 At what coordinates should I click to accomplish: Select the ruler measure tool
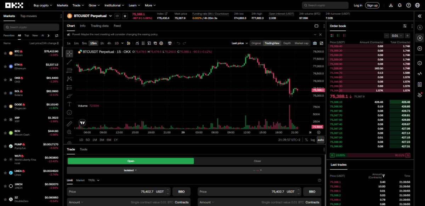click(69, 124)
